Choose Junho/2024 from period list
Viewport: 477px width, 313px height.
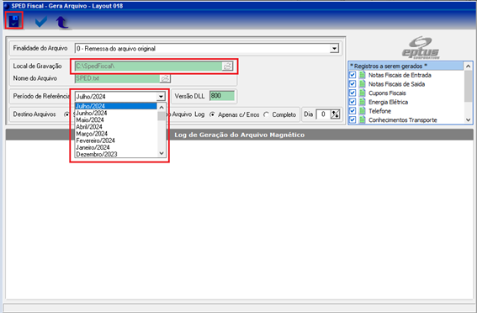click(116, 113)
